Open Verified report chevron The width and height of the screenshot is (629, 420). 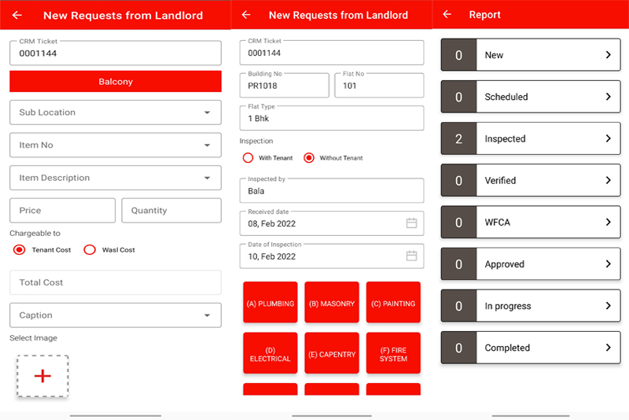pyautogui.click(x=608, y=181)
